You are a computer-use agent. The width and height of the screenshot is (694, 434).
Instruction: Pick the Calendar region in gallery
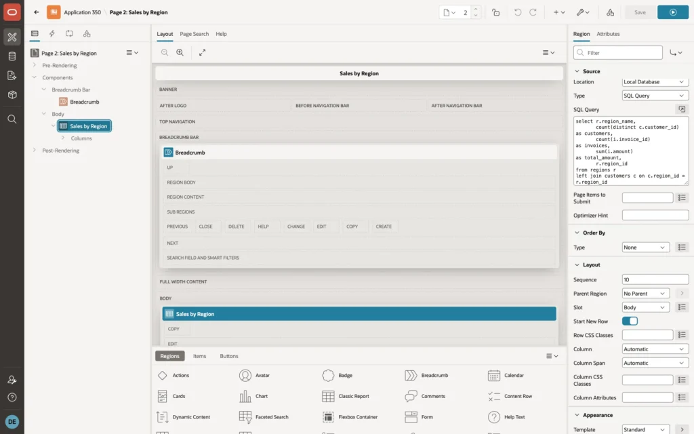pyautogui.click(x=506, y=375)
